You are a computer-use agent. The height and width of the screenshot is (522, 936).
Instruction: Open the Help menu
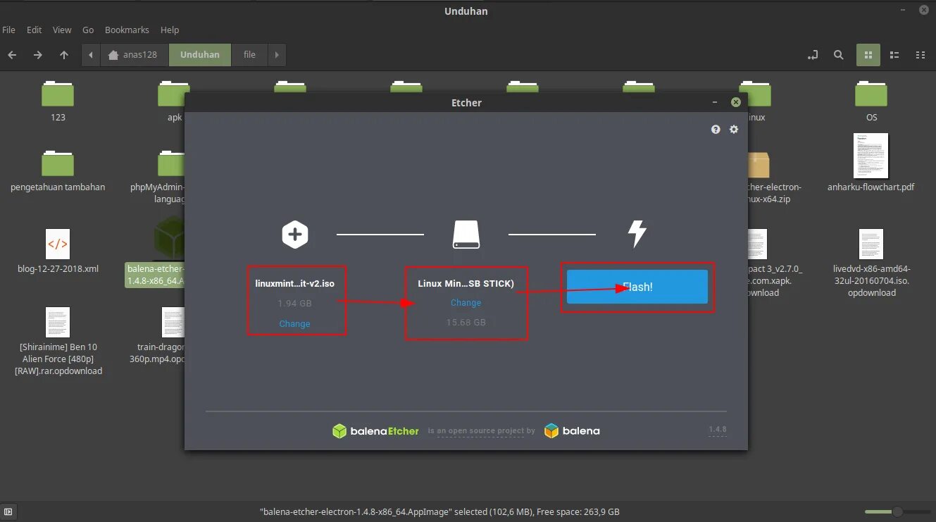coord(170,30)
